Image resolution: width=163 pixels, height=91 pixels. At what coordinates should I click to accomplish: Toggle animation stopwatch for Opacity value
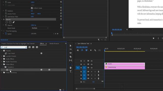(6, 25)
